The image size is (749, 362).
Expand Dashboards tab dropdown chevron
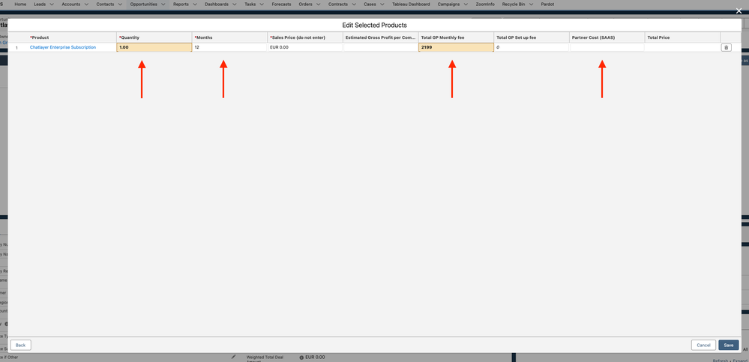[x=234, y=4]
